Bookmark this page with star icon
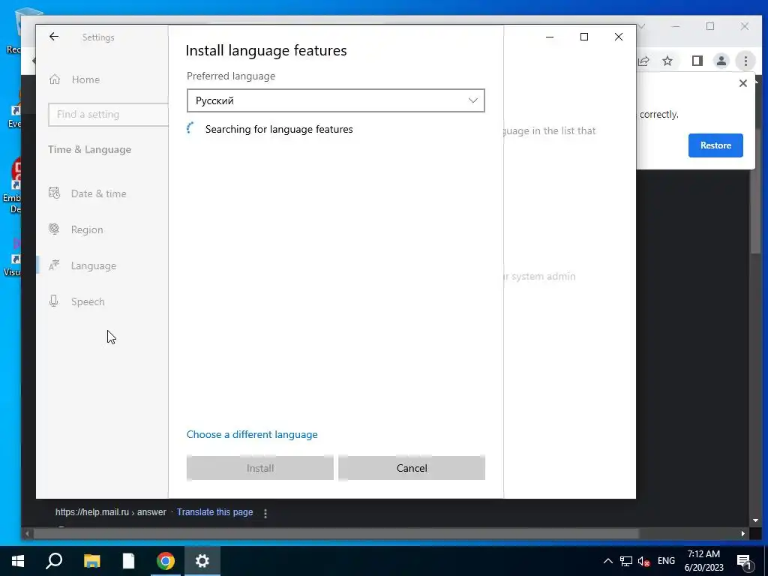The width and height of the screenshot is (768, 576). [667, 61]
